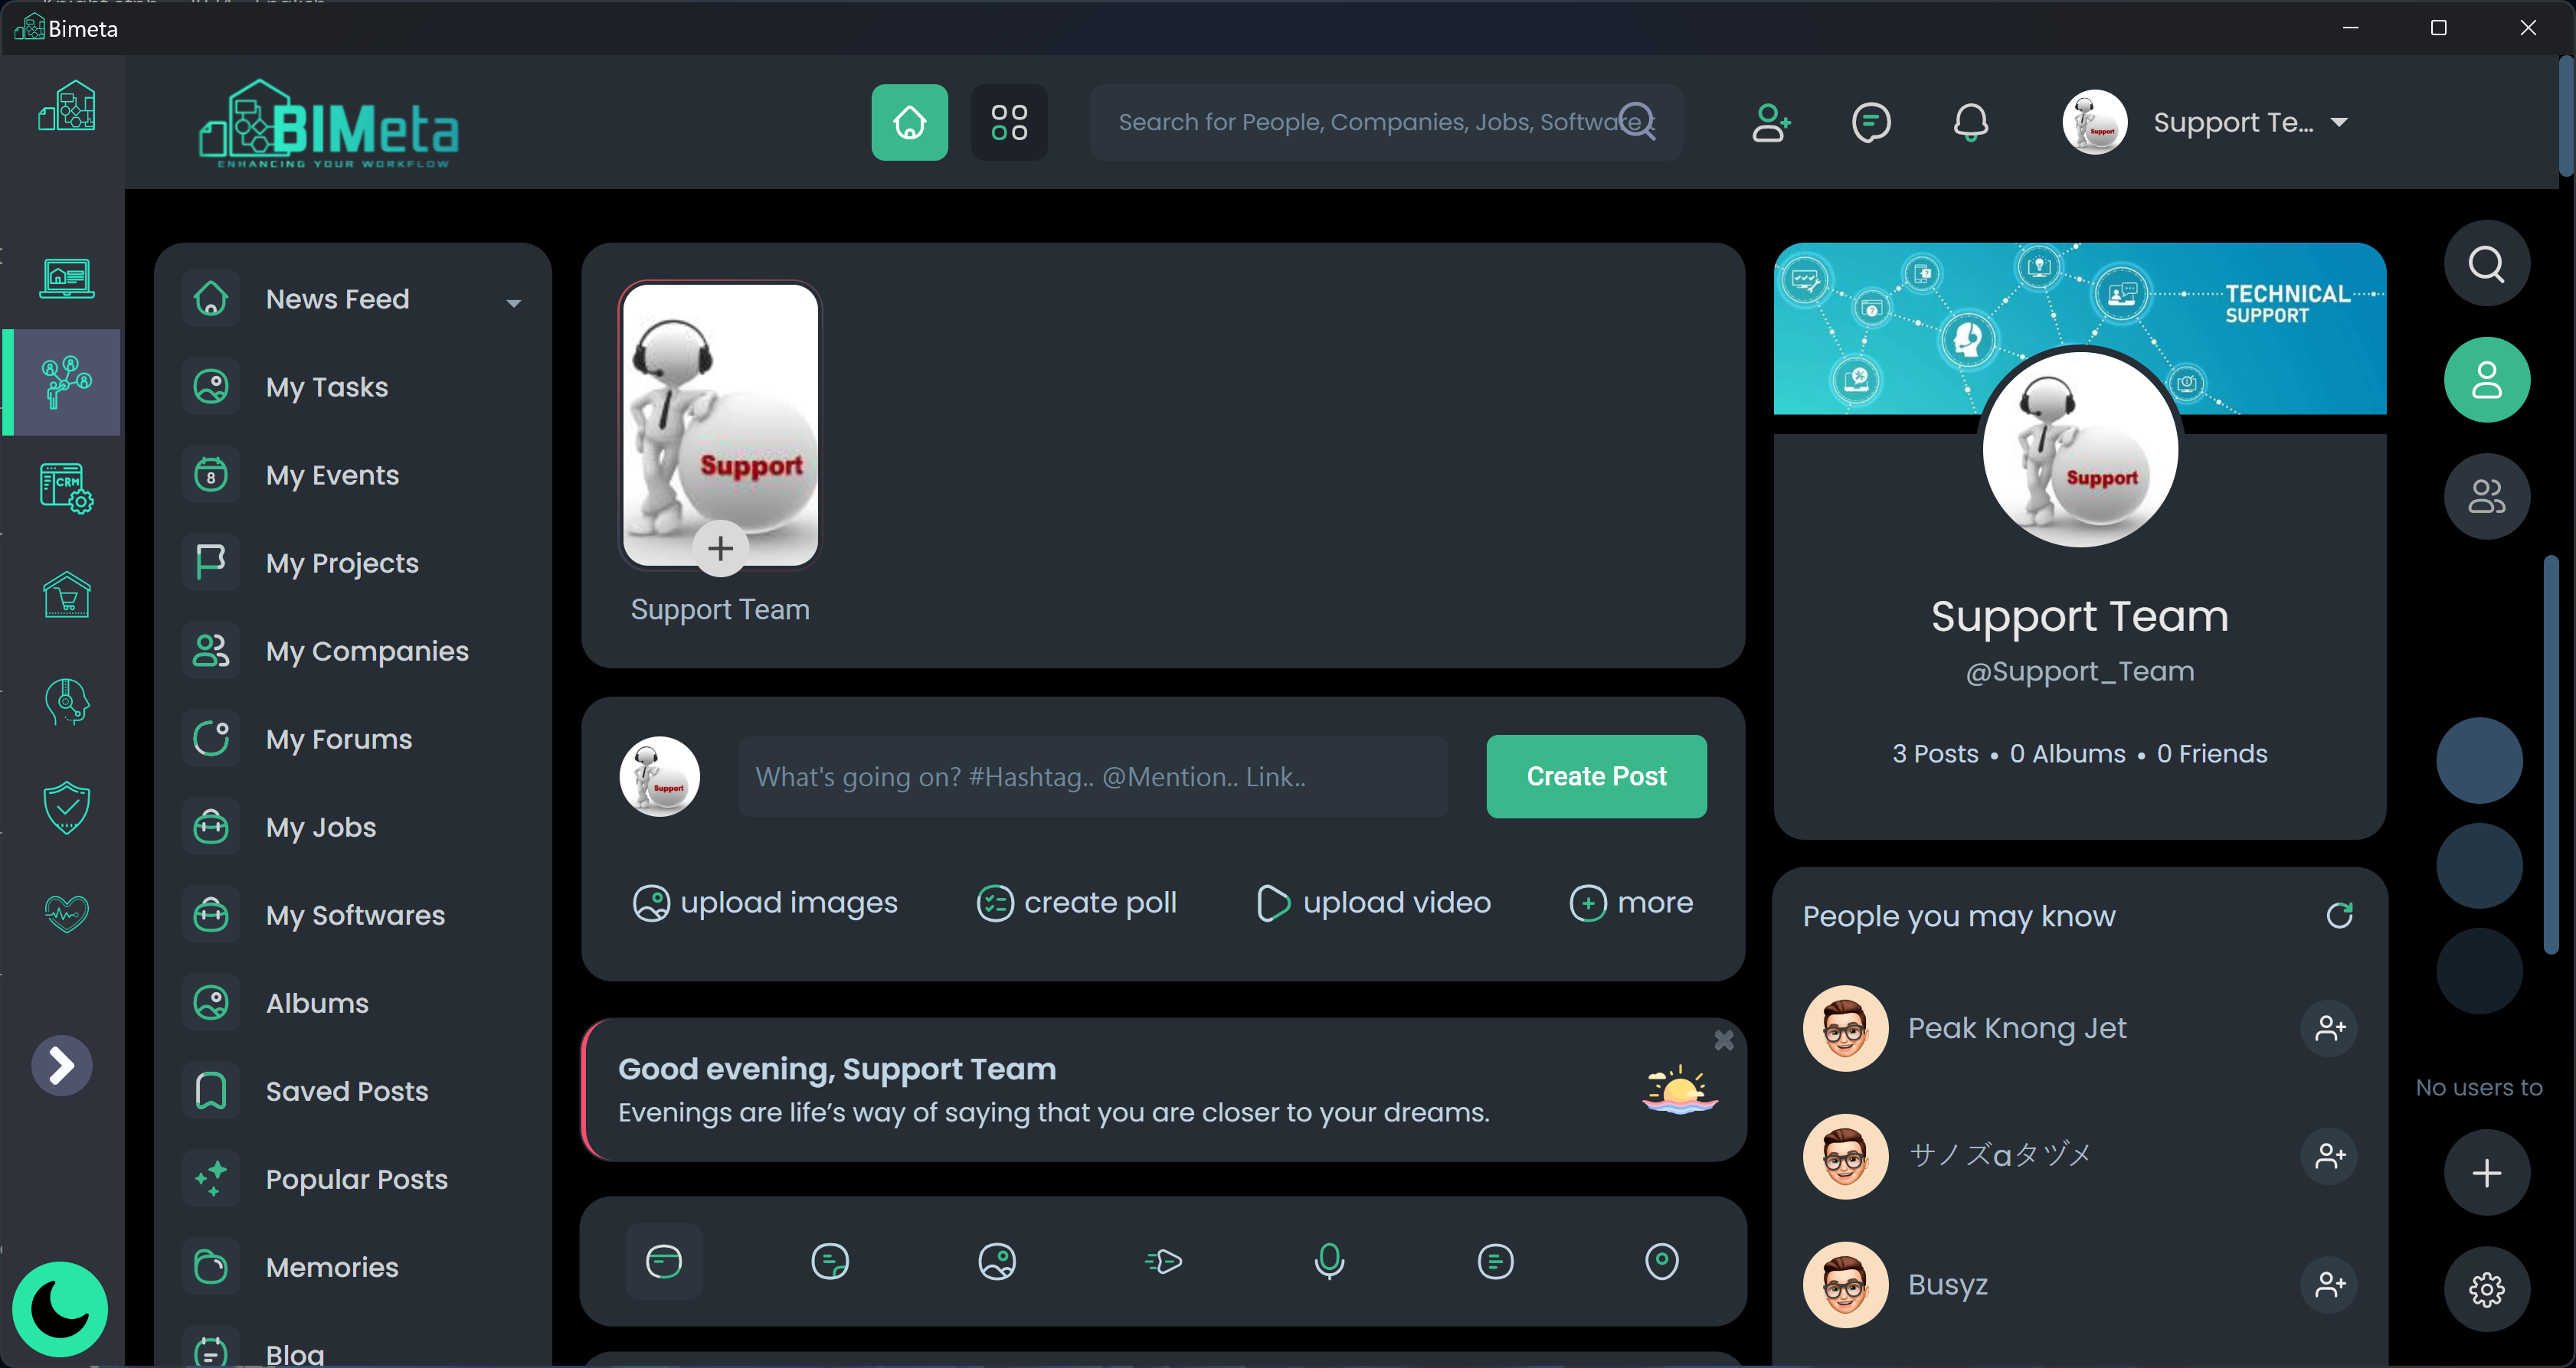
Task: Open the settings gear in right sidebar
Action: [x=2486, y=1290]
